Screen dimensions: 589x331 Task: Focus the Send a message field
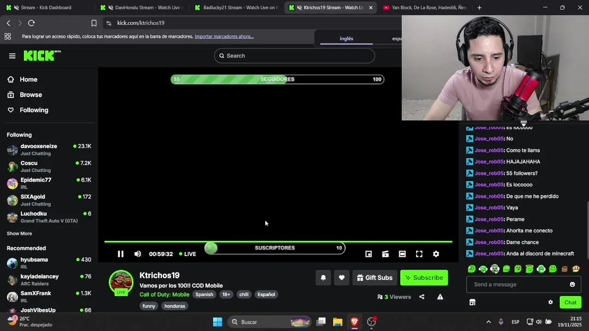click(524, 285)
